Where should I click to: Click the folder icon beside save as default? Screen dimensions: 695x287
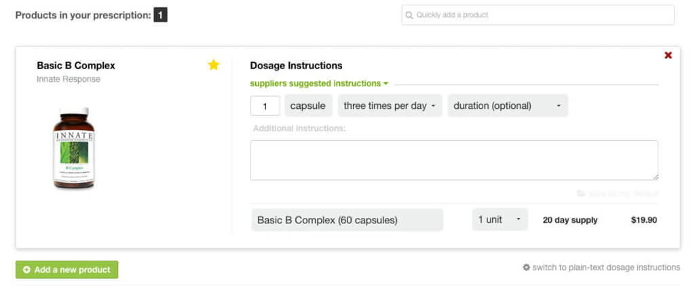581,194
